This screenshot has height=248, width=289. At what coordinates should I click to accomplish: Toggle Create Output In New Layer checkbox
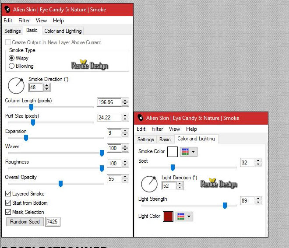[x=8, y=42]
